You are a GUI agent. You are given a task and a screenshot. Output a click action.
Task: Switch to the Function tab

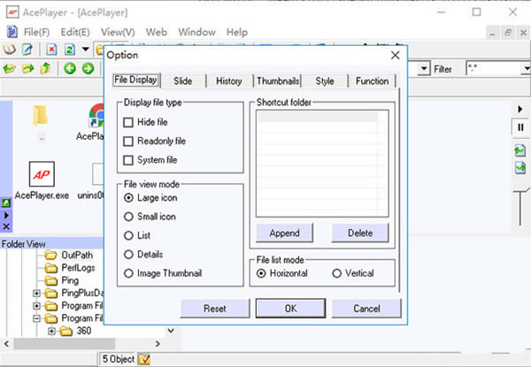click(x=373, y=81)
